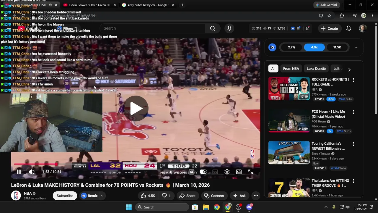This screenshot has width=378, height=213.
Task: Open ROCKETS at HORNETS video thumbnail
Action: pyautogui.click(x=289, y=88)
